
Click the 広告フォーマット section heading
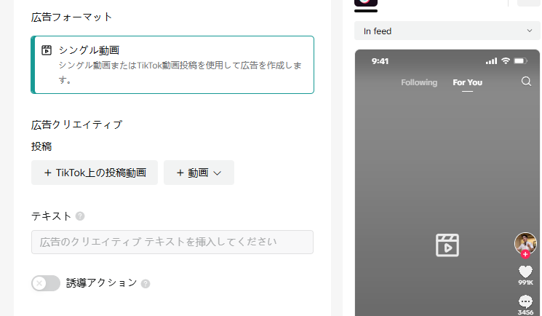tap(71, 17)
